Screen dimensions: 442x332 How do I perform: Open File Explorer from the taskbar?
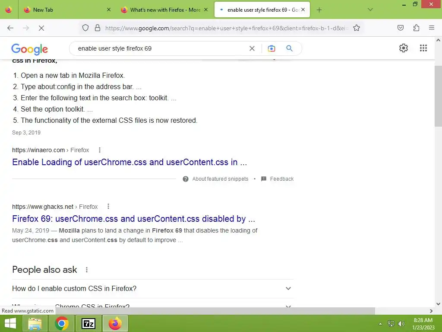(35, 323)
